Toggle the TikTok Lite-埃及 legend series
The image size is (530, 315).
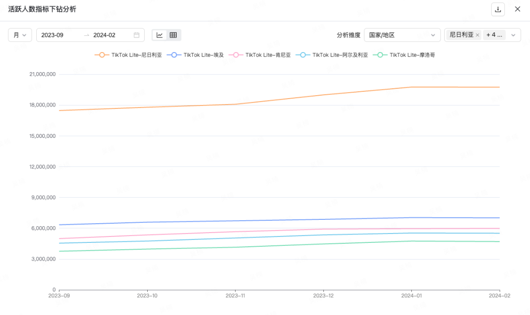pos(195,55)
